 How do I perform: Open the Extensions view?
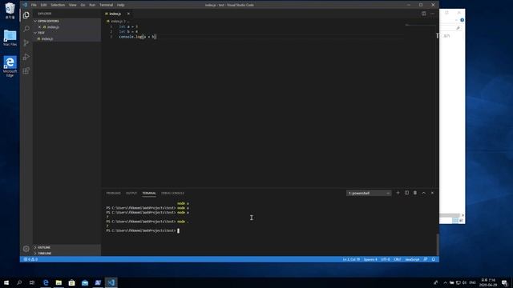pyautogui.click(x=26, y=71)
